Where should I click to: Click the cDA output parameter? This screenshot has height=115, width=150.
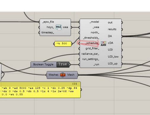coord(111,43)
